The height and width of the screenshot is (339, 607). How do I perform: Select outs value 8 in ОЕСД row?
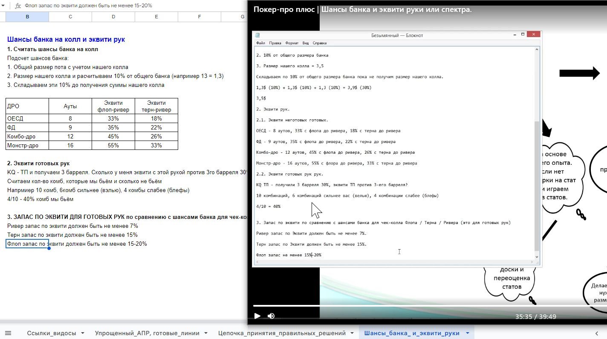coord(70,118)
